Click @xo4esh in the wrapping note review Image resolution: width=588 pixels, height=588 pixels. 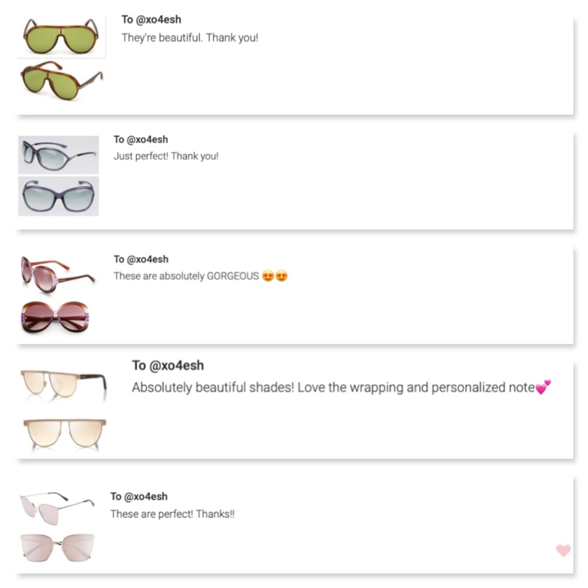[176, 365]
